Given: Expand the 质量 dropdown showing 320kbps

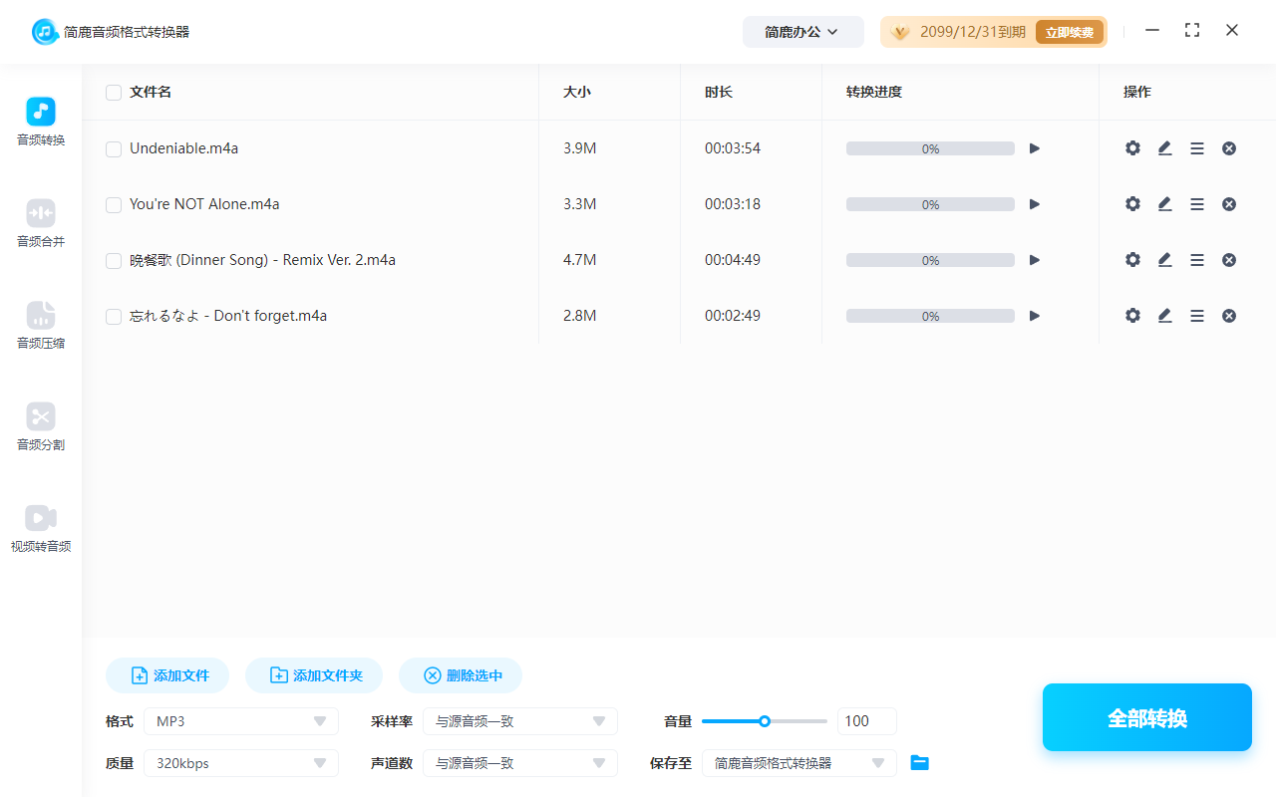Looking at the screenshot, I should pyautogui.click(x=240, y=762).
